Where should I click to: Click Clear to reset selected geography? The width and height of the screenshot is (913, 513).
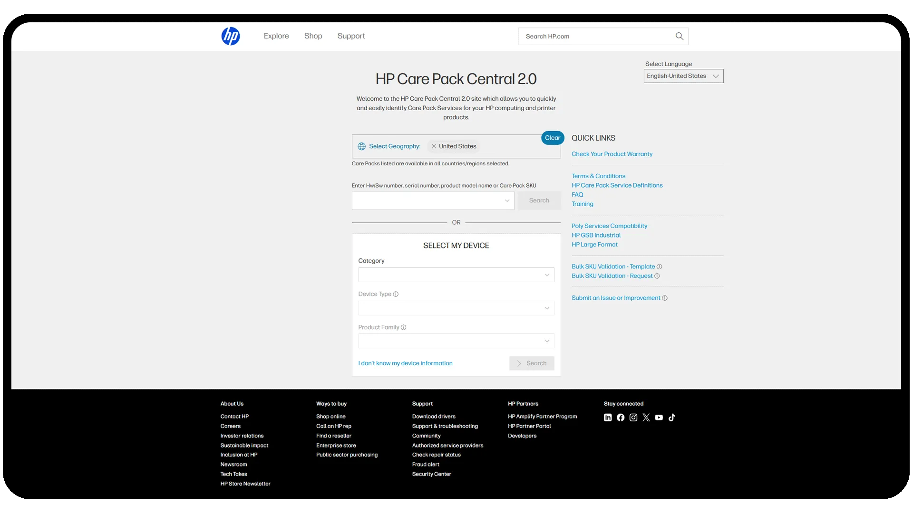(553, 138)
